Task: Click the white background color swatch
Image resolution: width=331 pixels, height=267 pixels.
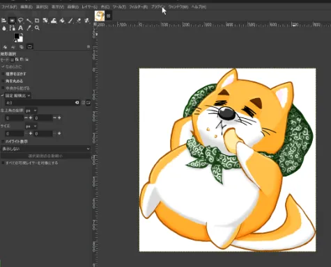Action: (20, 40)
